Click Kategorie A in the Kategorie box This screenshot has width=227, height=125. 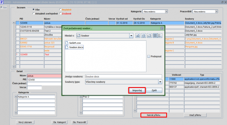[x=36, y=97]
